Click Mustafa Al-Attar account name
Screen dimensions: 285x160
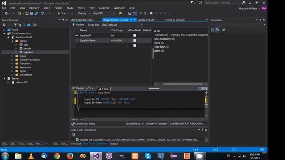[248, 8]
